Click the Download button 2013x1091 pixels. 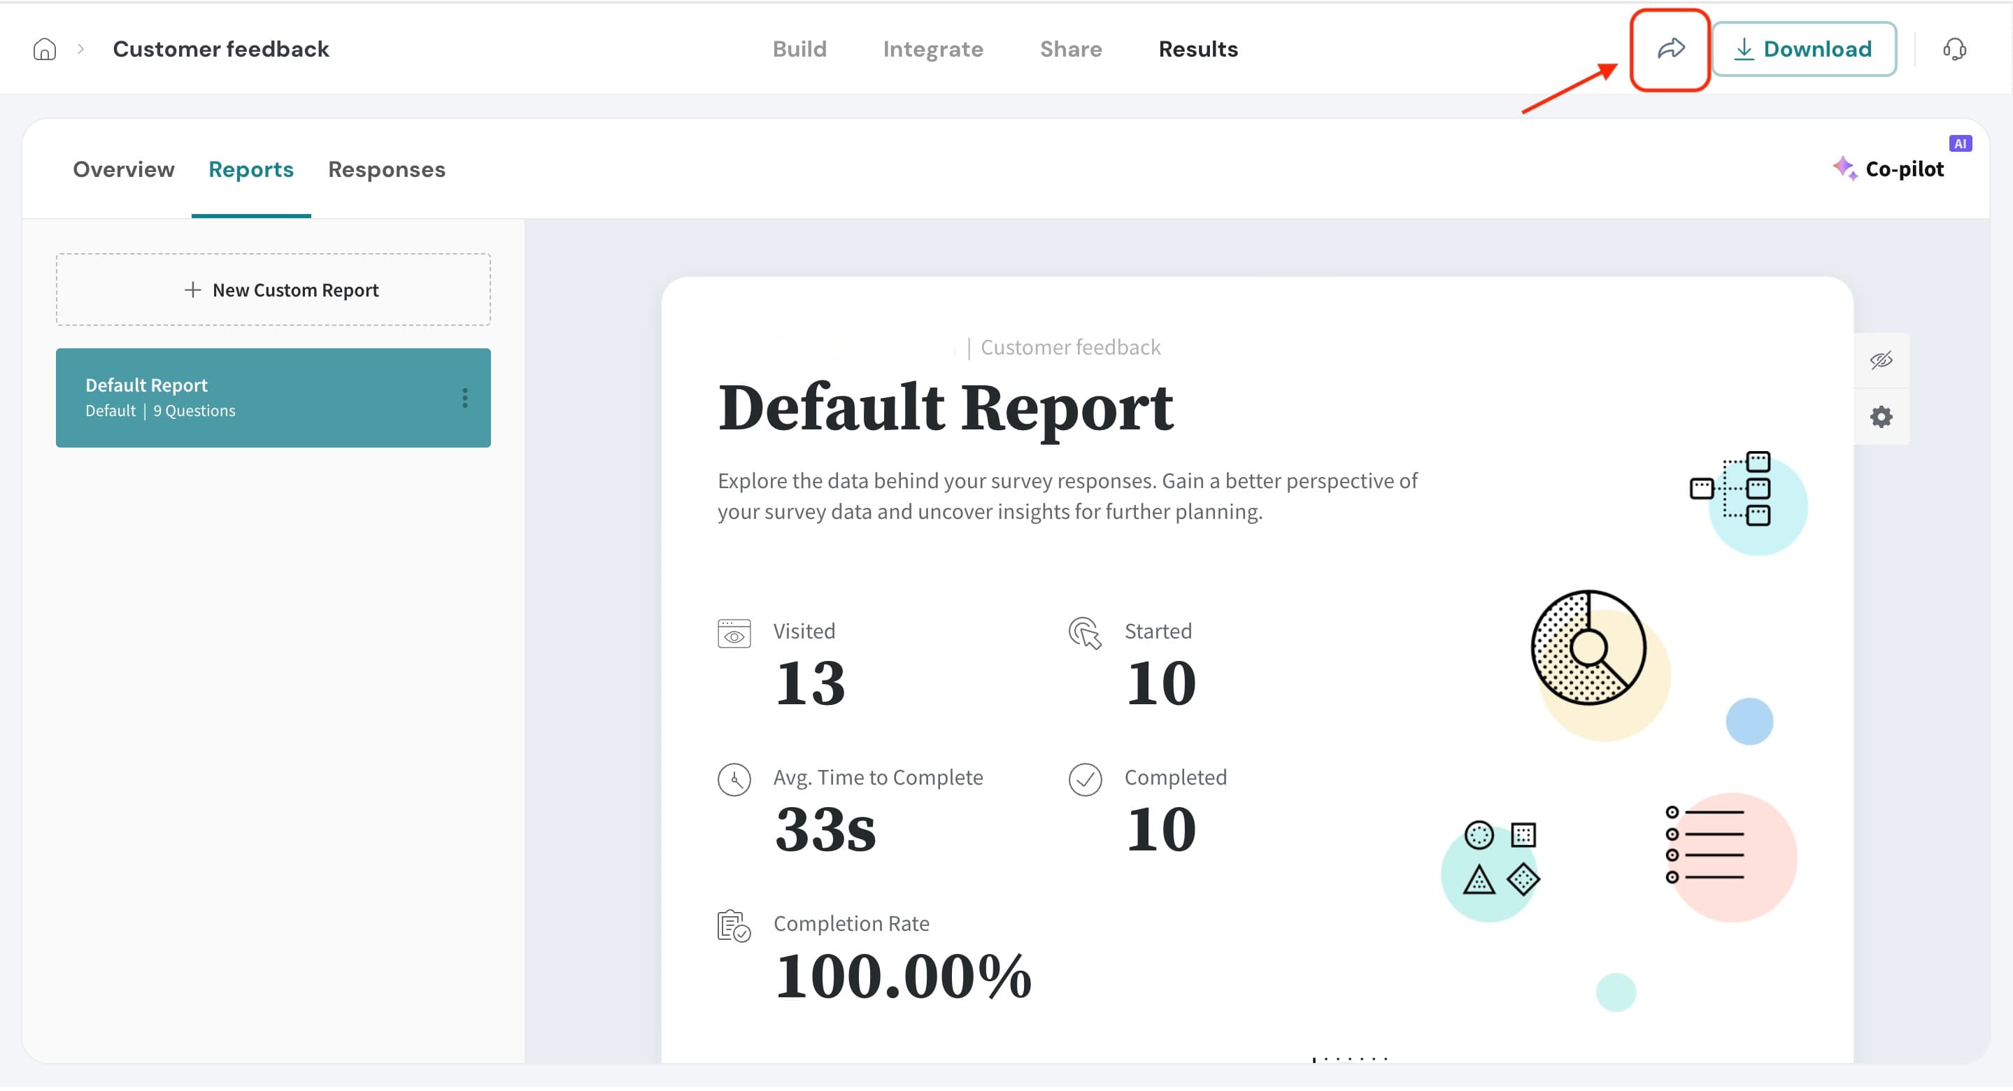tap(1802, 49)
